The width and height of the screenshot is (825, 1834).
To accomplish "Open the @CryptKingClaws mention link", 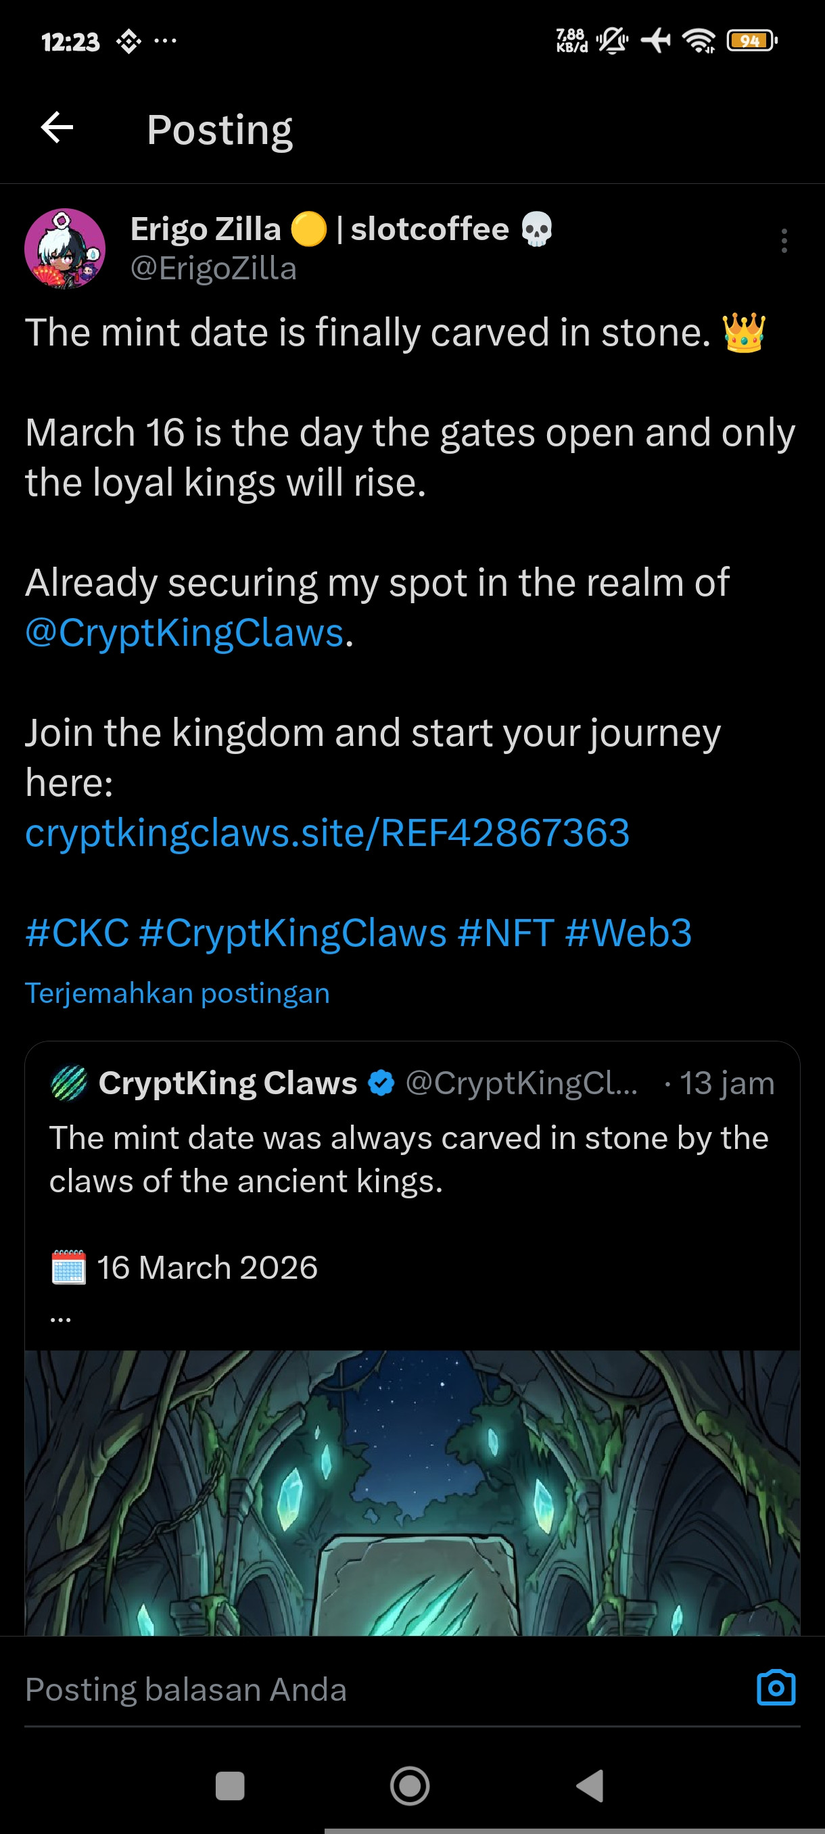I will coord(185,632).
